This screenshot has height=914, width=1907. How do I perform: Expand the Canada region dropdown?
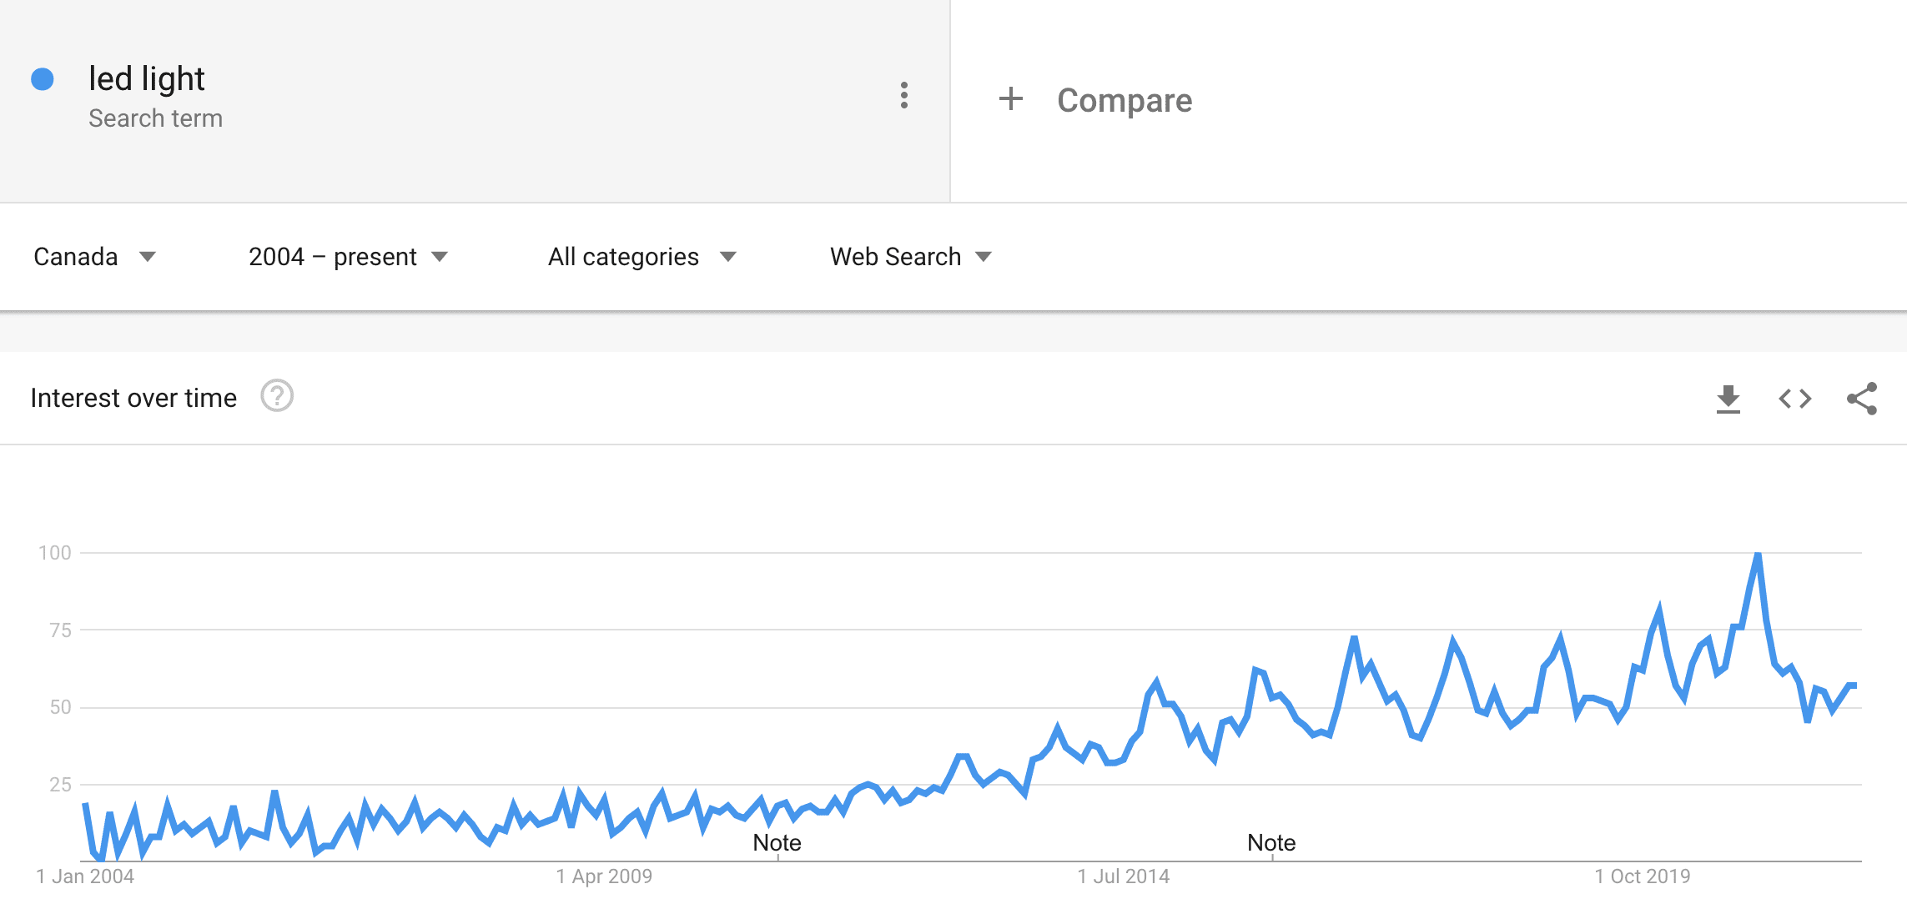pos(94,257)
